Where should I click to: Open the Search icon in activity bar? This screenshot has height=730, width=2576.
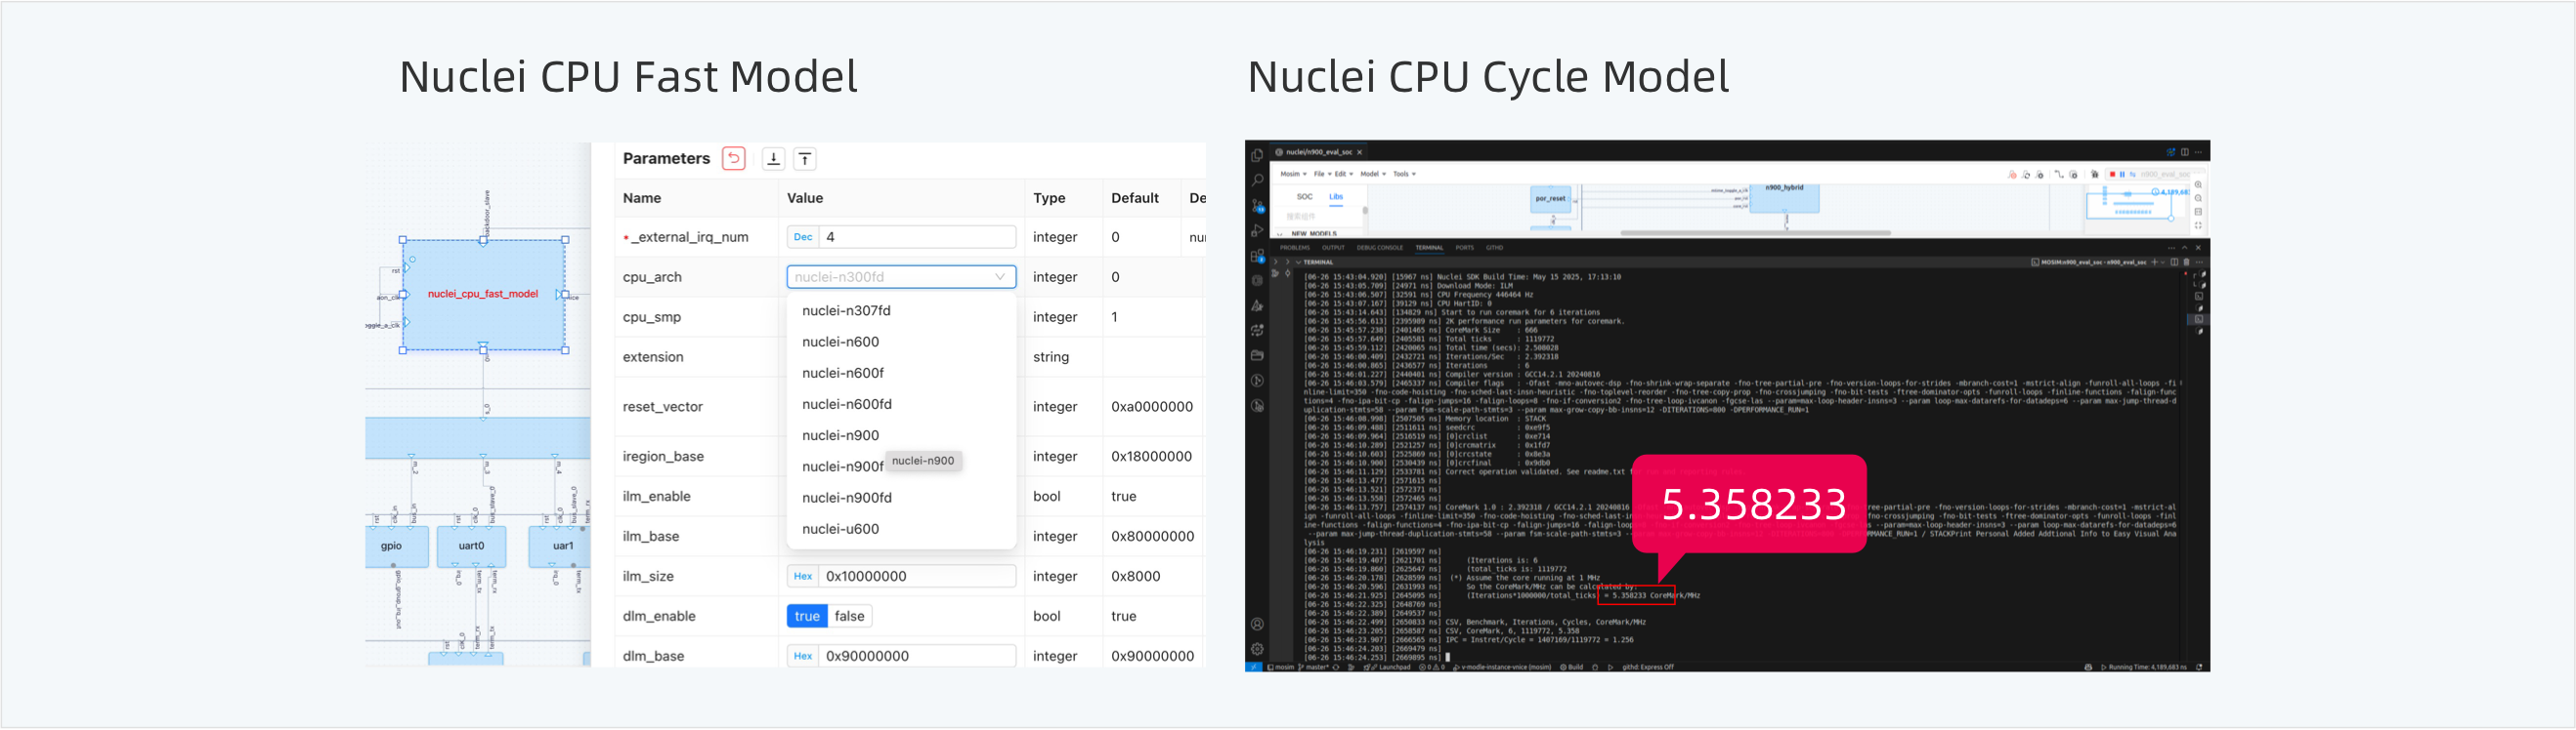point(1257,180)
